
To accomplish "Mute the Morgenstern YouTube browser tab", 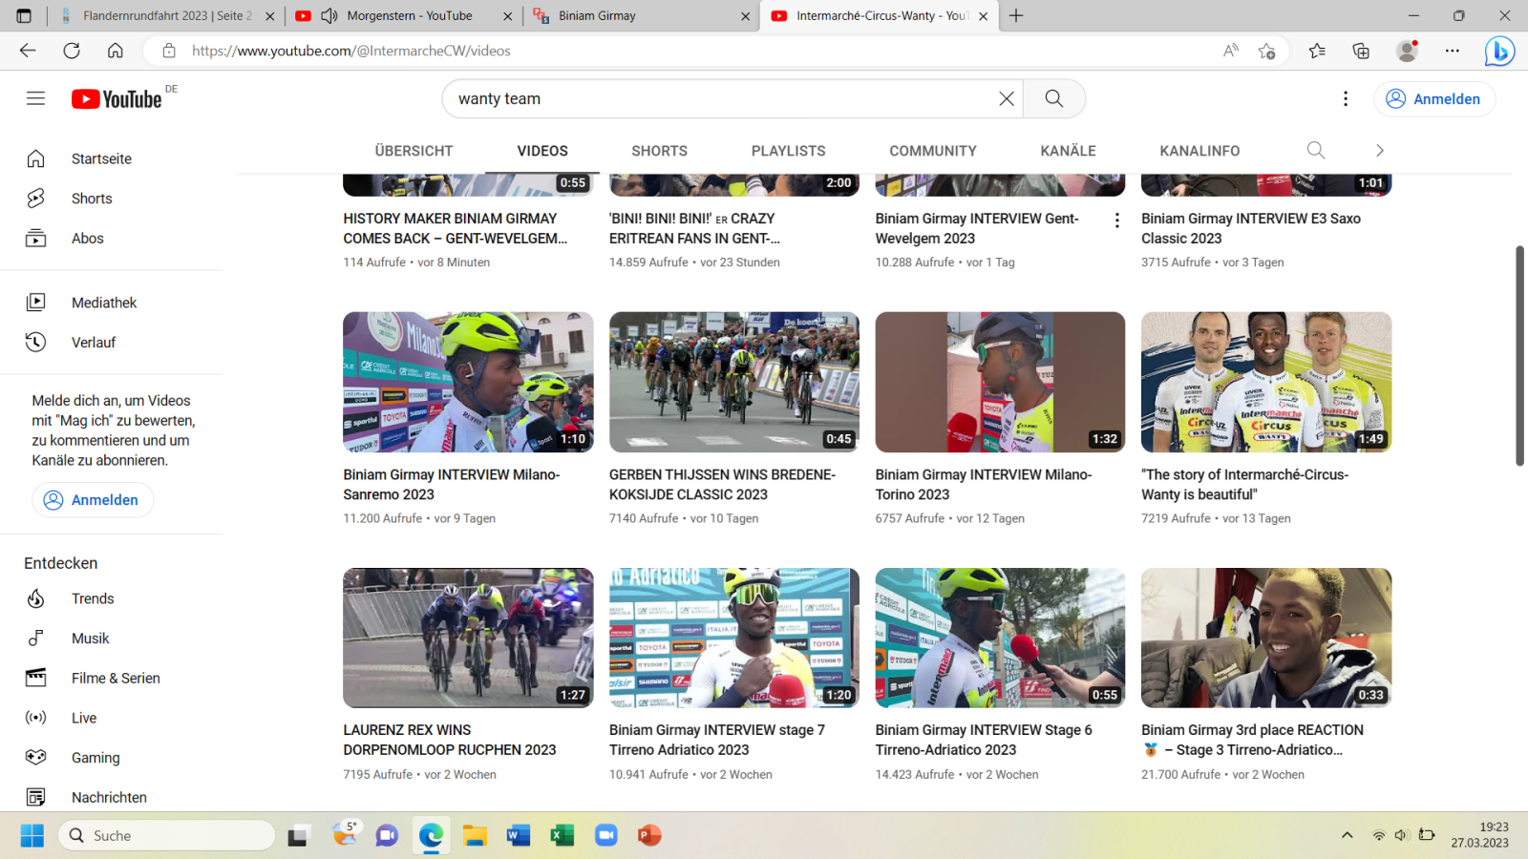I will click(x=329, y=16).
